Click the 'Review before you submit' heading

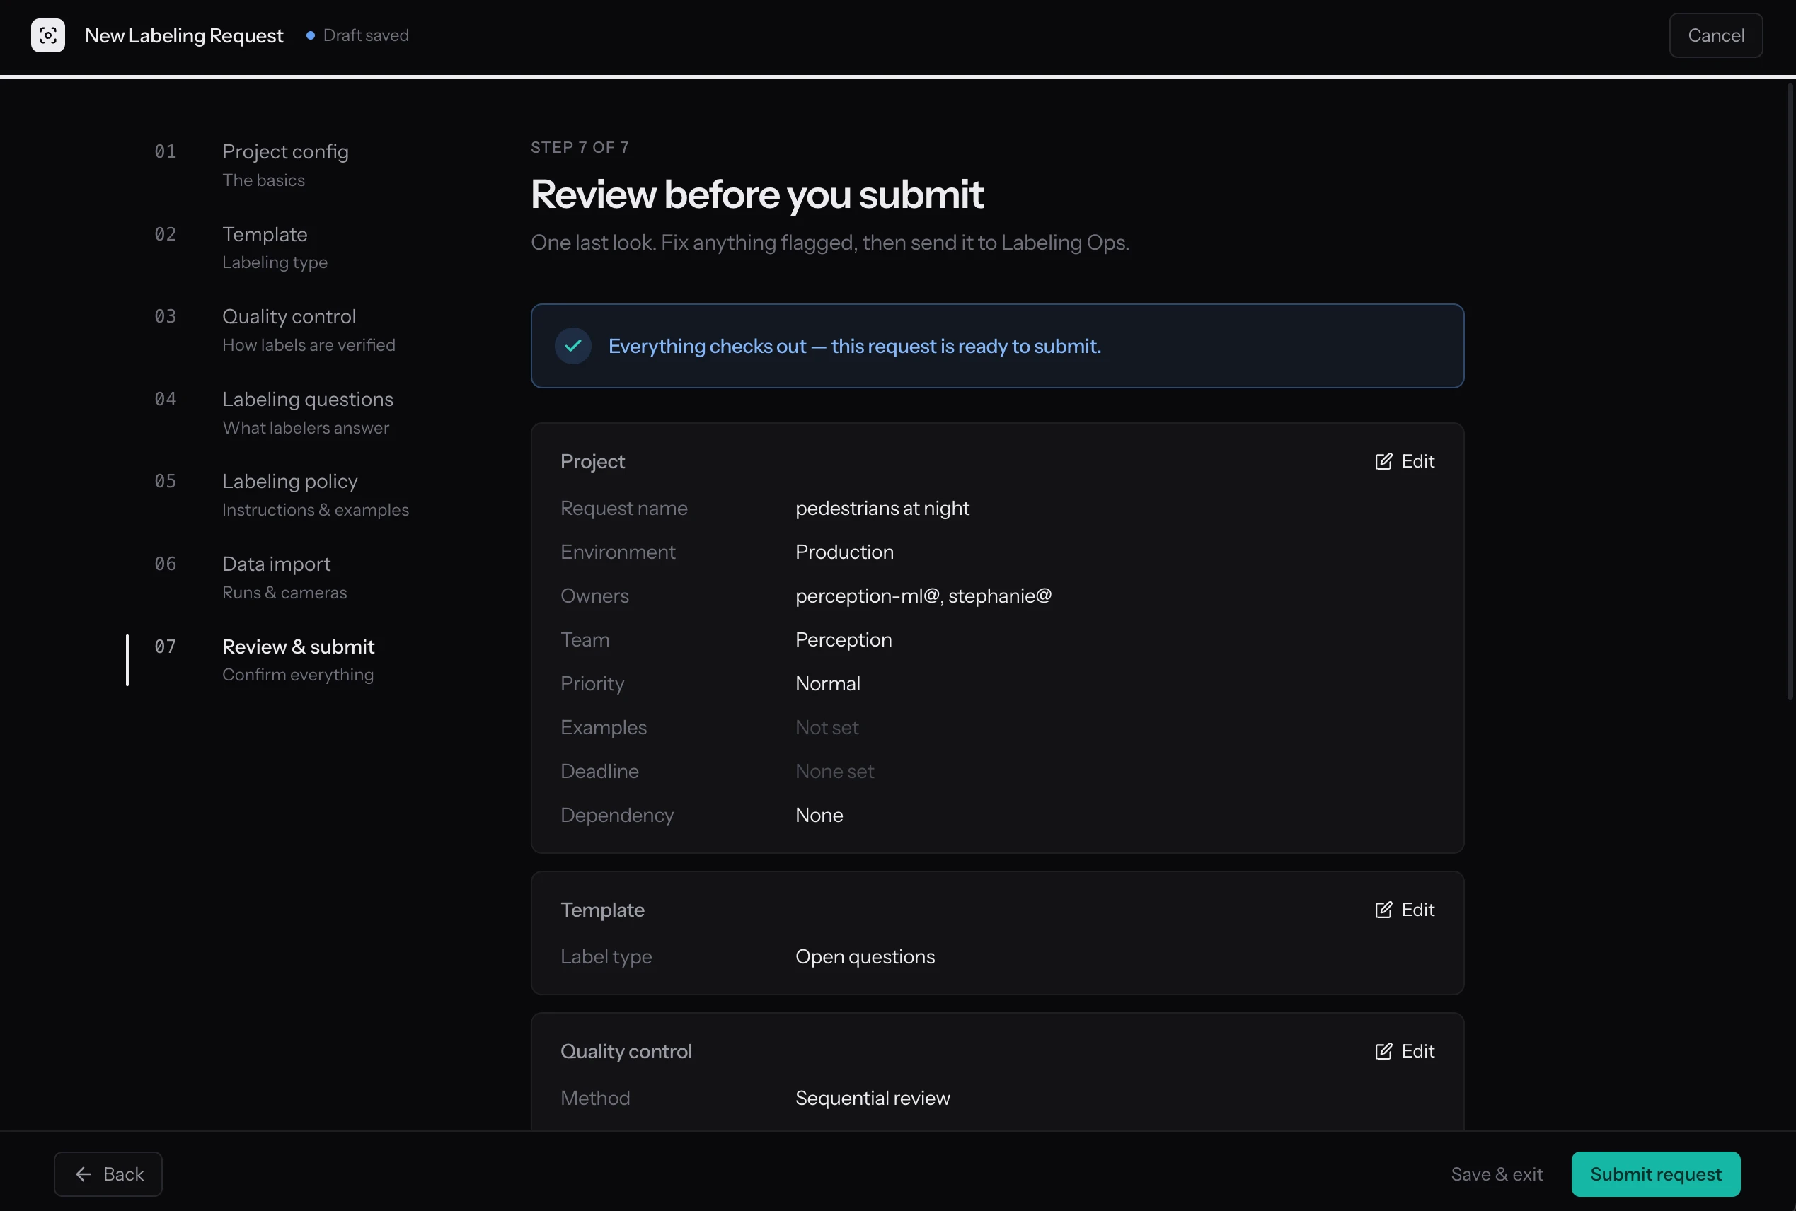757,194
